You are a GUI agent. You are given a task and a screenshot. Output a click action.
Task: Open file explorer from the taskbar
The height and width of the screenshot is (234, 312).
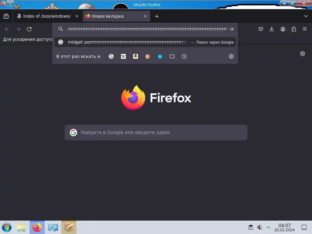pos(22,227)
